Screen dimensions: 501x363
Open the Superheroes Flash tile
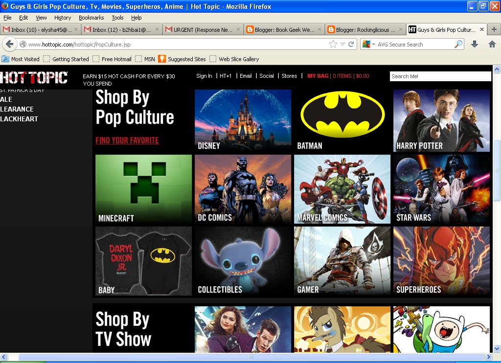[x=442, y=261]
